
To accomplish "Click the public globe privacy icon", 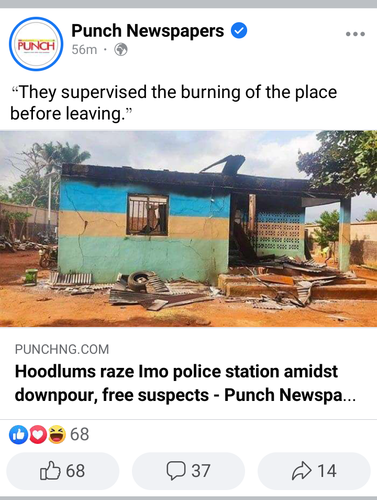I will [x=121, y=50].
